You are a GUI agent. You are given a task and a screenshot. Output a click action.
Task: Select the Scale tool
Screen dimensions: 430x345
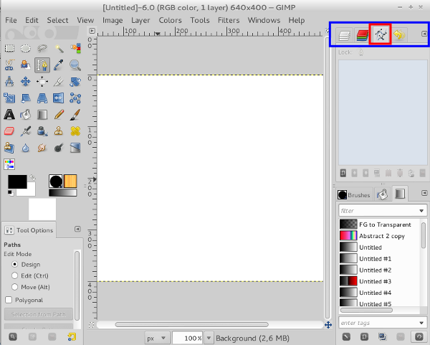click(x=9, y=98)
